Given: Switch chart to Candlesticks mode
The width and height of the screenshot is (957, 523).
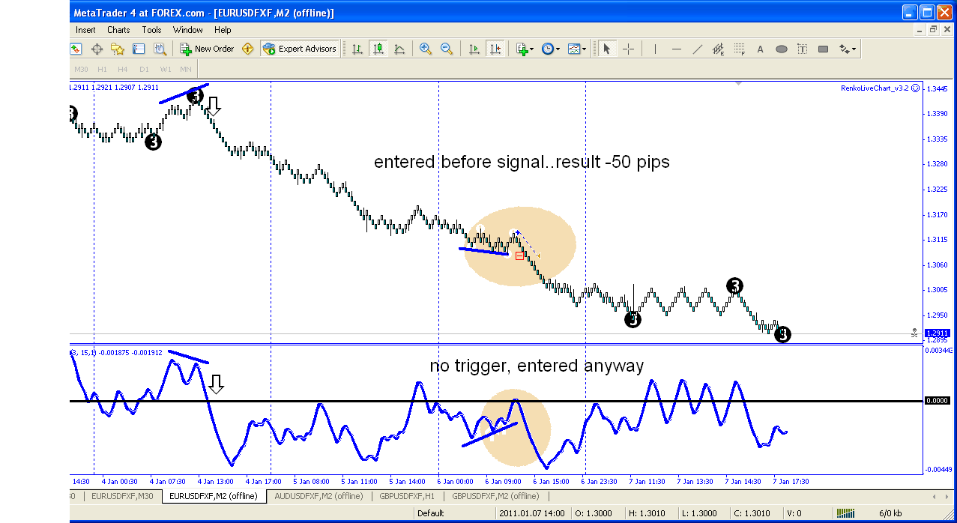Looking at the screenshot, I should point(378,49).
